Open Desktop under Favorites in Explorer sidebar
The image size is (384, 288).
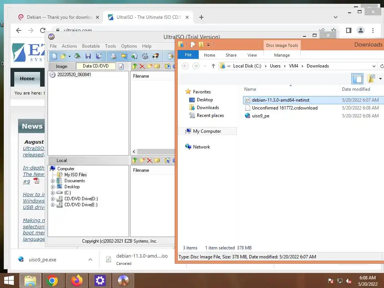pyautogui.click(x=205, y=100)
